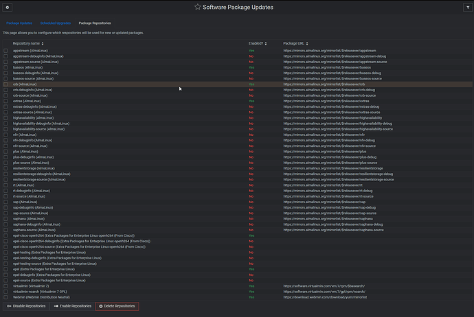
Task: Check the plus (AlmaLinux) checkbox
Action: point(5,152)
